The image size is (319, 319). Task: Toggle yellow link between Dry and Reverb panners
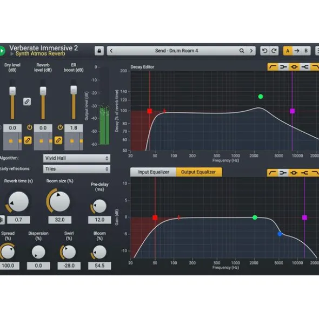28,140
